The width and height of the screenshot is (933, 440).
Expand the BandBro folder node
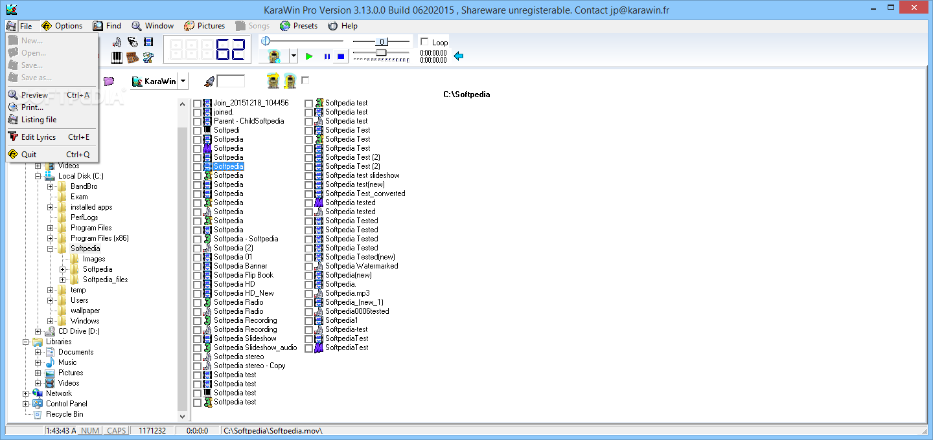click(x=51, y=186)
